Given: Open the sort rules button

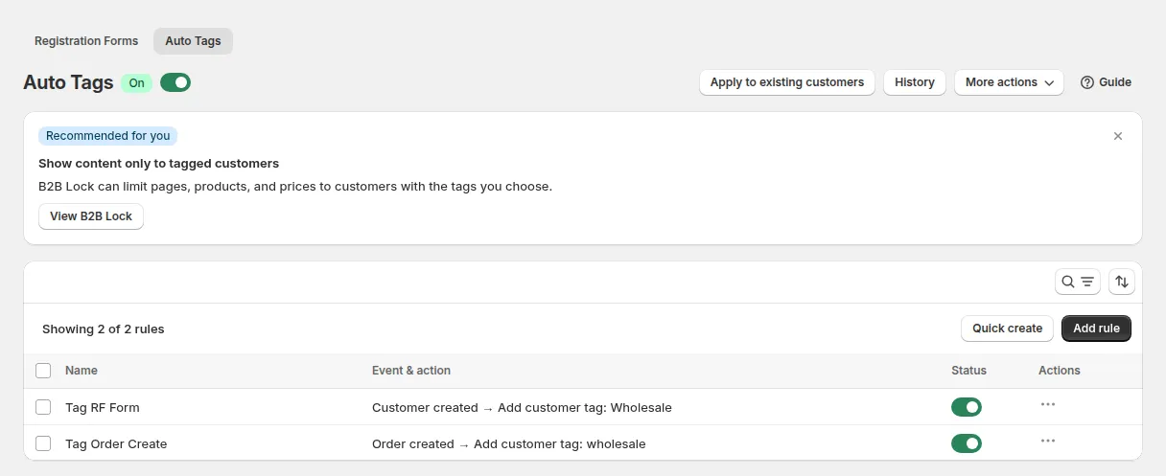Looking at the screenshot, I should pos(1122,282).
